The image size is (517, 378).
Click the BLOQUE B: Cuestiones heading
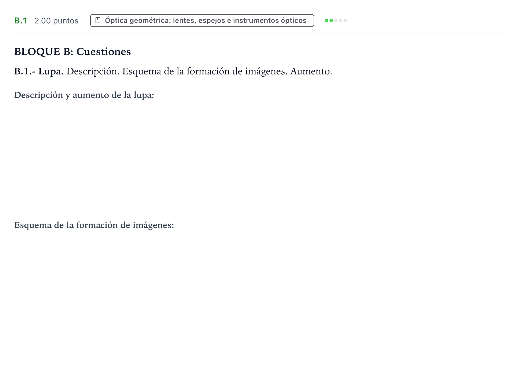[x=72, y=52]
